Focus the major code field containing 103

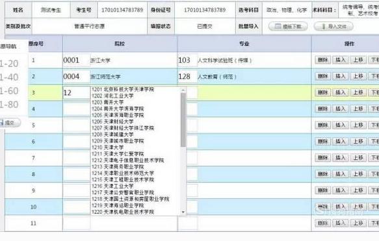(188, 60)
